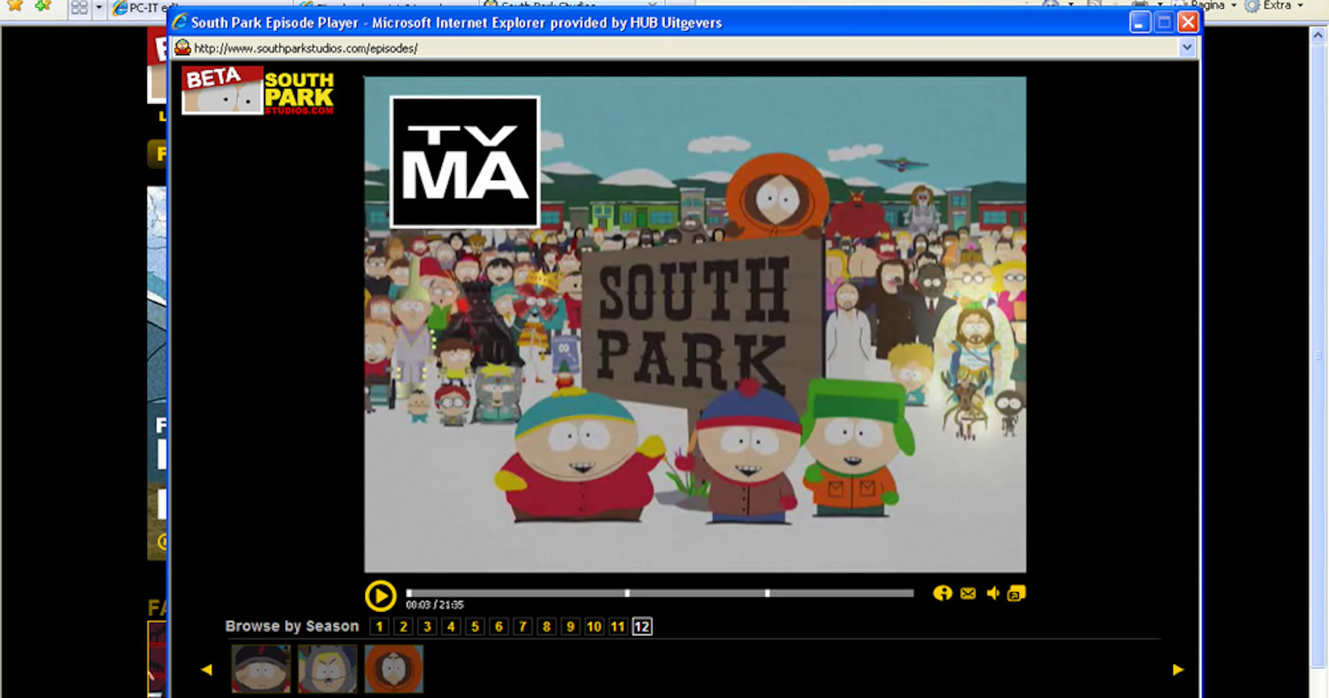
Task: Mute the player volume speaker icon
Action: 993,593
